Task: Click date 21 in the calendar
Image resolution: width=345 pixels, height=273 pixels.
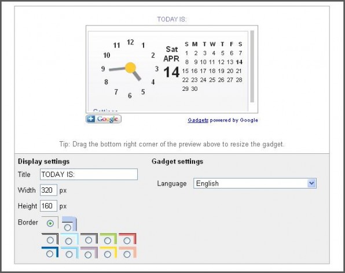Action: tap(238, 71)
